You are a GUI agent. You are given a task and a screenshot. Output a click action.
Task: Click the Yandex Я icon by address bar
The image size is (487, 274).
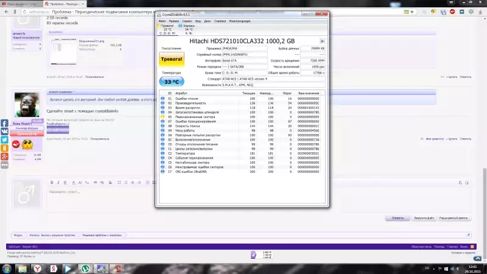[15, 12]
